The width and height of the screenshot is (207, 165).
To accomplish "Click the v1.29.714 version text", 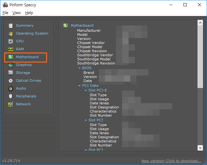I will [11, 161].
